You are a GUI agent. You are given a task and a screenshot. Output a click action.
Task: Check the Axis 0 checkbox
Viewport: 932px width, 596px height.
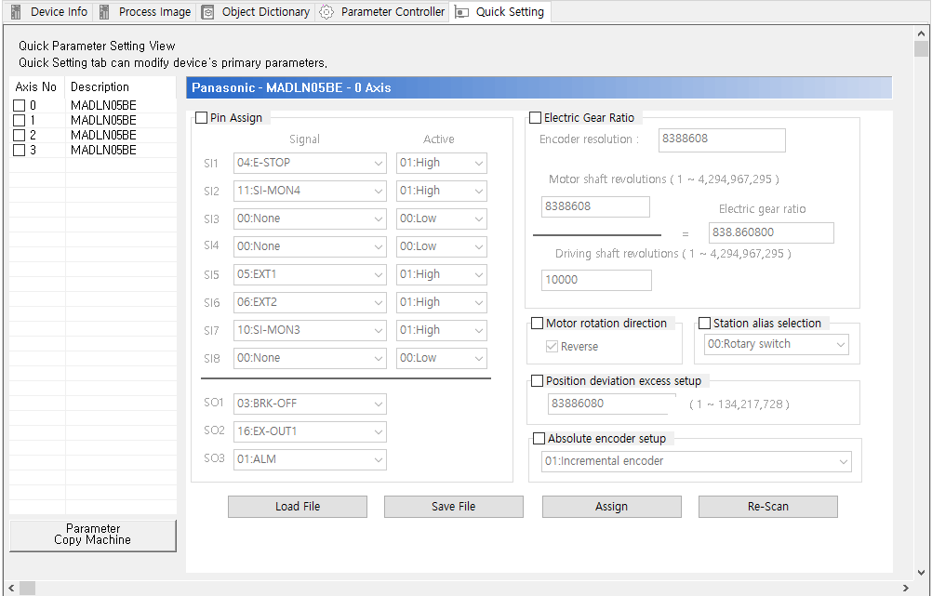19,105
